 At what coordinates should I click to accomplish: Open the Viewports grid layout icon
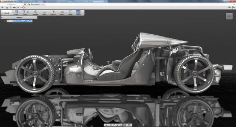tap(129, 125)
